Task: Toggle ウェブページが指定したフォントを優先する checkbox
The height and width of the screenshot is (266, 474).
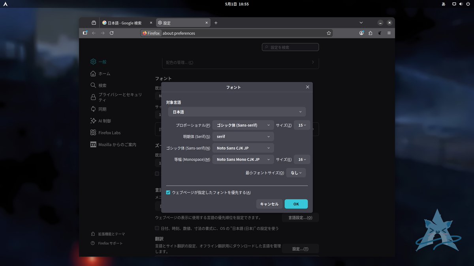Action: (x=168, y=192)
